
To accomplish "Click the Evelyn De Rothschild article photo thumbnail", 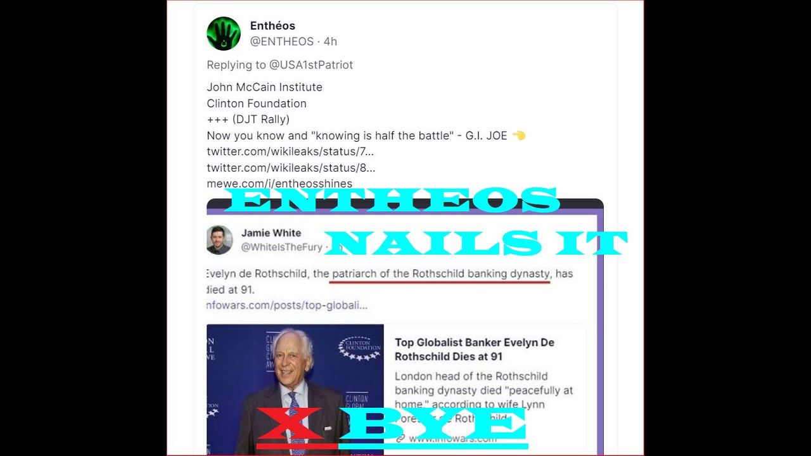I will pyautogui.click(x=295, y=389).
